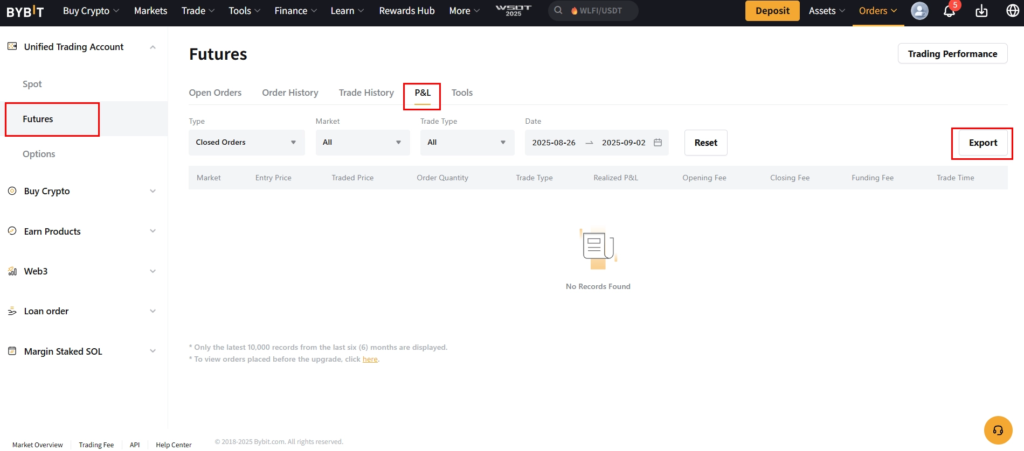This screenshot has width=1024, height=451.
Task: Click the Bybit logo
Action: tap(25, 11)
